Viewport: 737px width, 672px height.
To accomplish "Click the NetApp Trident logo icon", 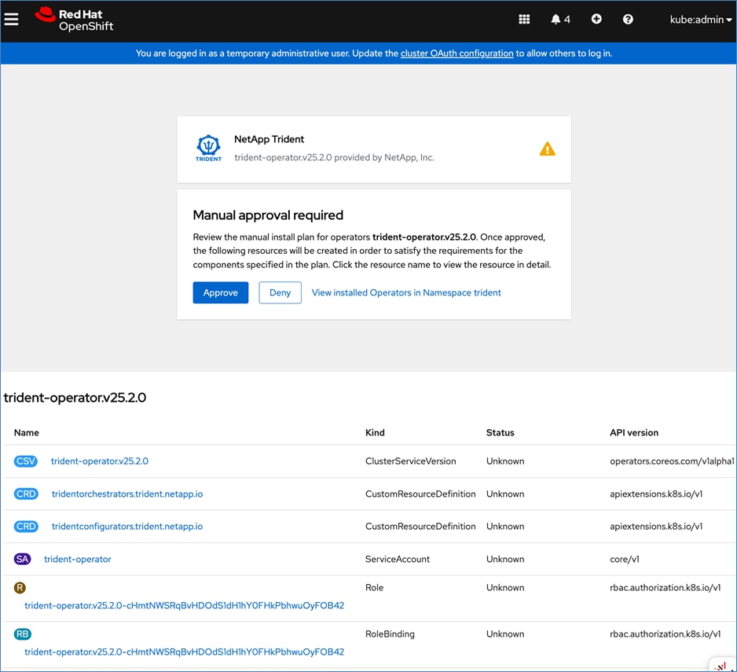I will tap(209, 148).
